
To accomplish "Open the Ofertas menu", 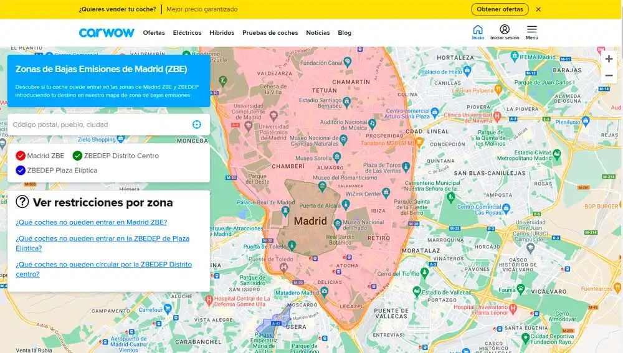I will [154, 33].
